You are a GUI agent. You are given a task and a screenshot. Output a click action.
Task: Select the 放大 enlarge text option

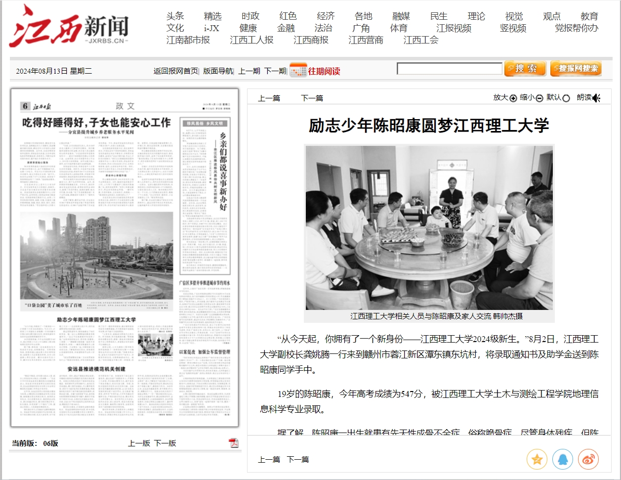(513, 98)
